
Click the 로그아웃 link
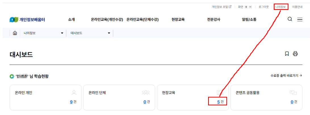click(x=263, y=7)
